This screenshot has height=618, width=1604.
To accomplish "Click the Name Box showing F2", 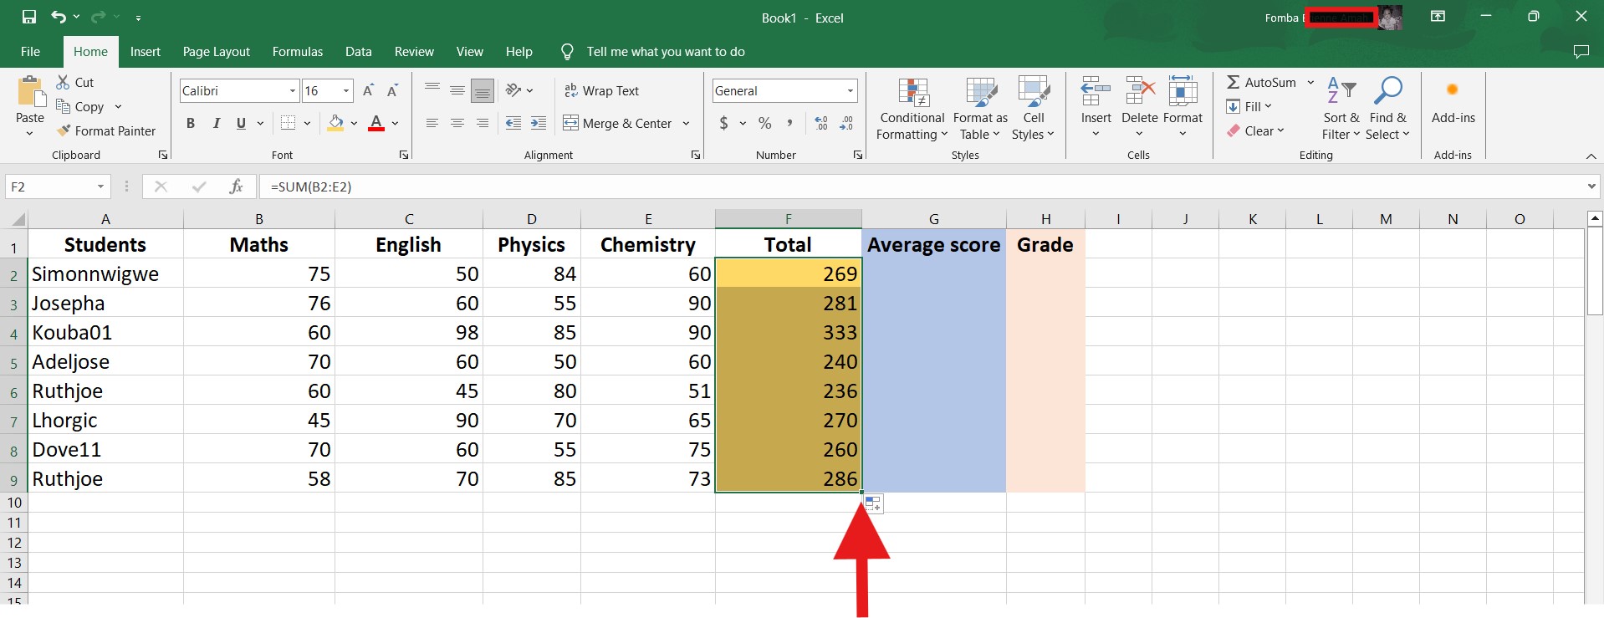I will (50, 186).
